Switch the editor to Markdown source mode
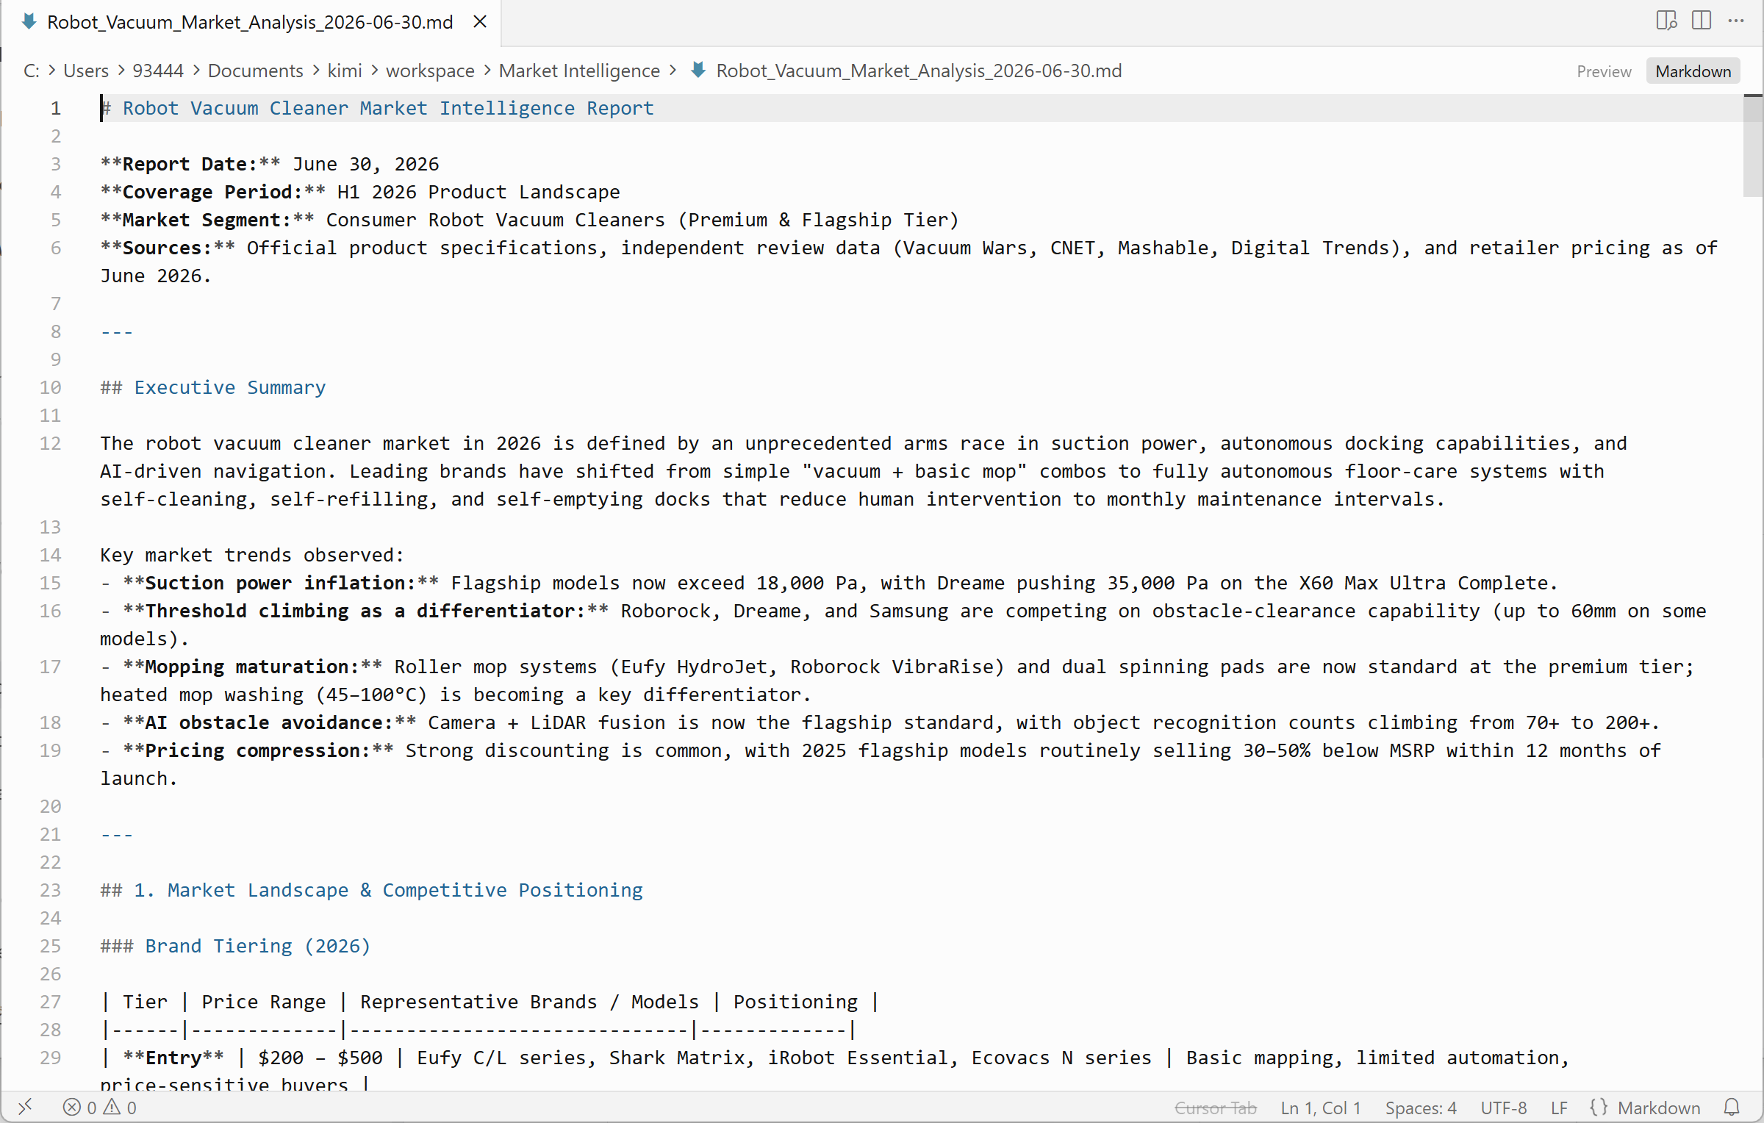This screenshot has width=1764, height=1123. [1693, 71]
